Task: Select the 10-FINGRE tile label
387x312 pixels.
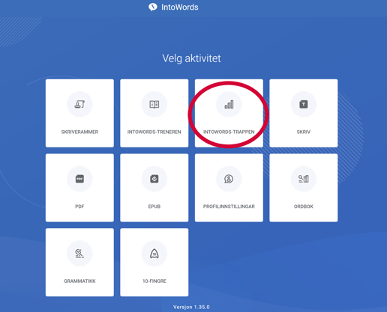Action: (x=154, y=281)
